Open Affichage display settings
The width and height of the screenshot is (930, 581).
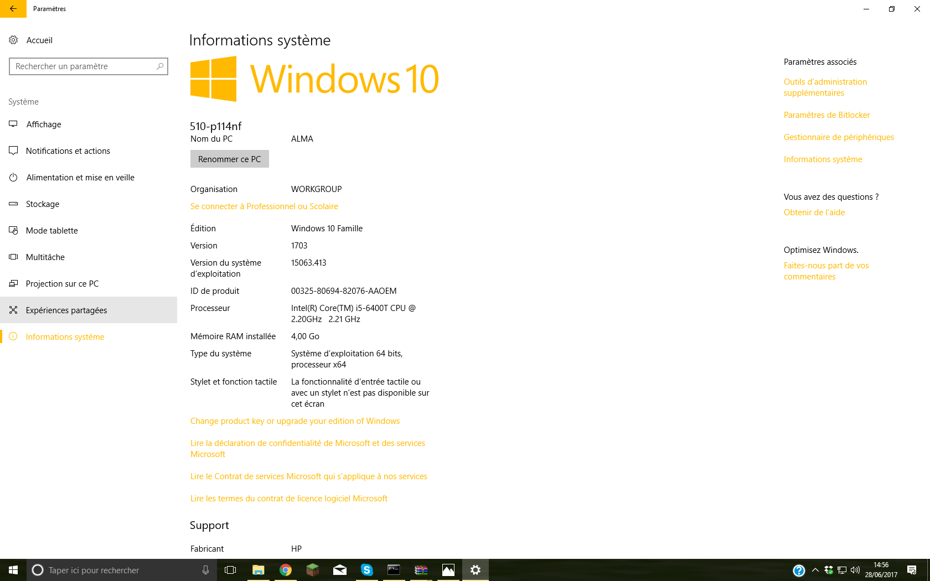[x=89, y=124]
